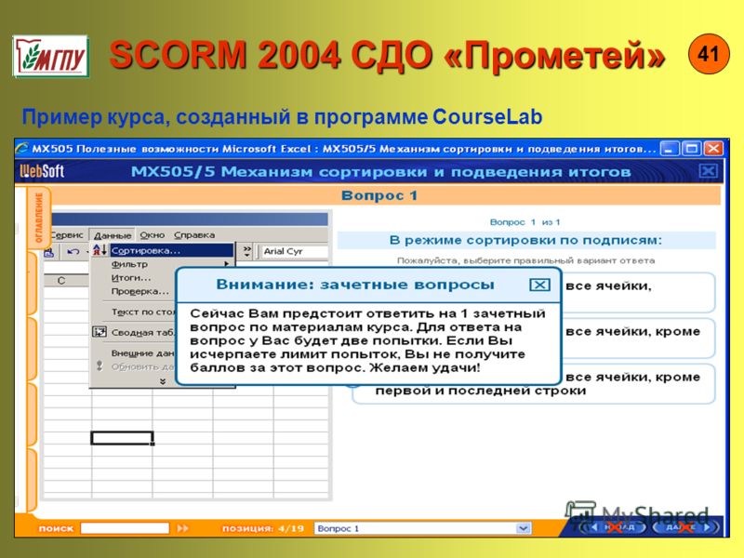Click the selected bordered spreadsheet cell

[123, 437]
